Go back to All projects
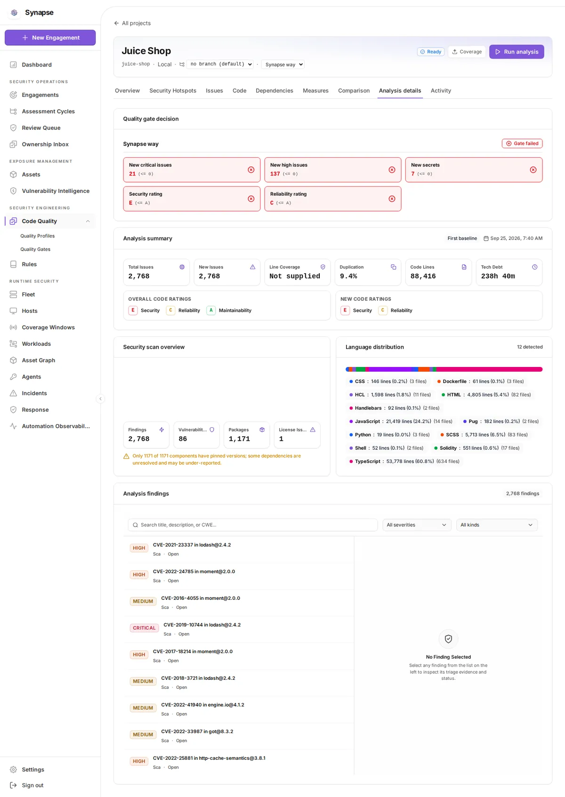This screenshot has height=797, width=565. point(132,23)
